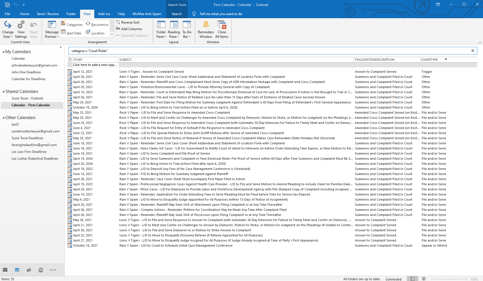Clear the search query with X
The height and width of the screenshot is (281, 483).
(473, 51)
